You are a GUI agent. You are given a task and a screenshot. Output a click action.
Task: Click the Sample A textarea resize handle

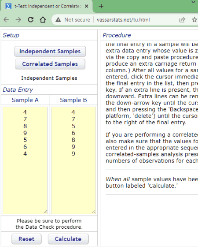45,212
